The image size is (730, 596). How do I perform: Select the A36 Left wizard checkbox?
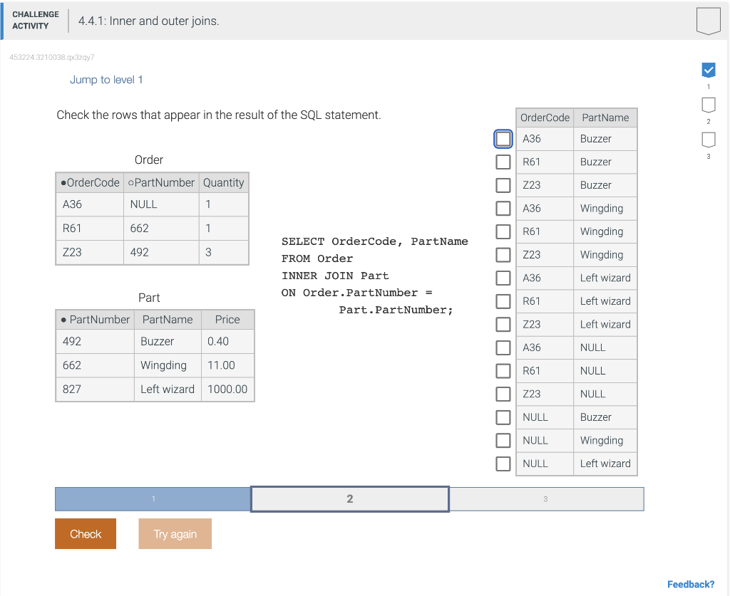[x=503, y=278]
